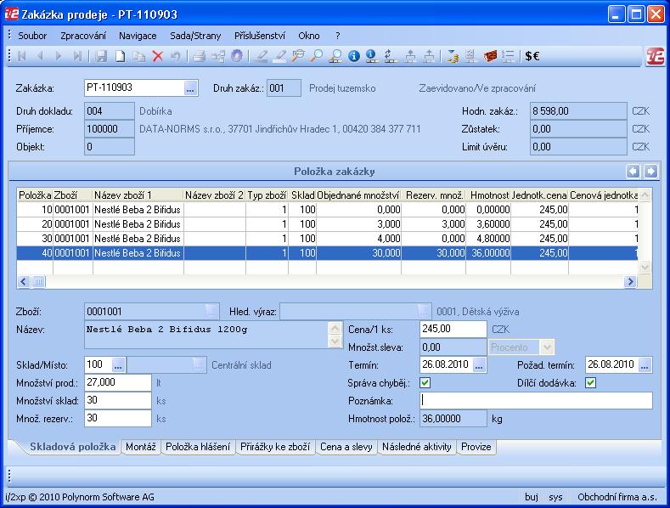Switch to the Následné aktivity tab
Image resolution: width=670 pixels, height=508 pixels.
(417, 447)
